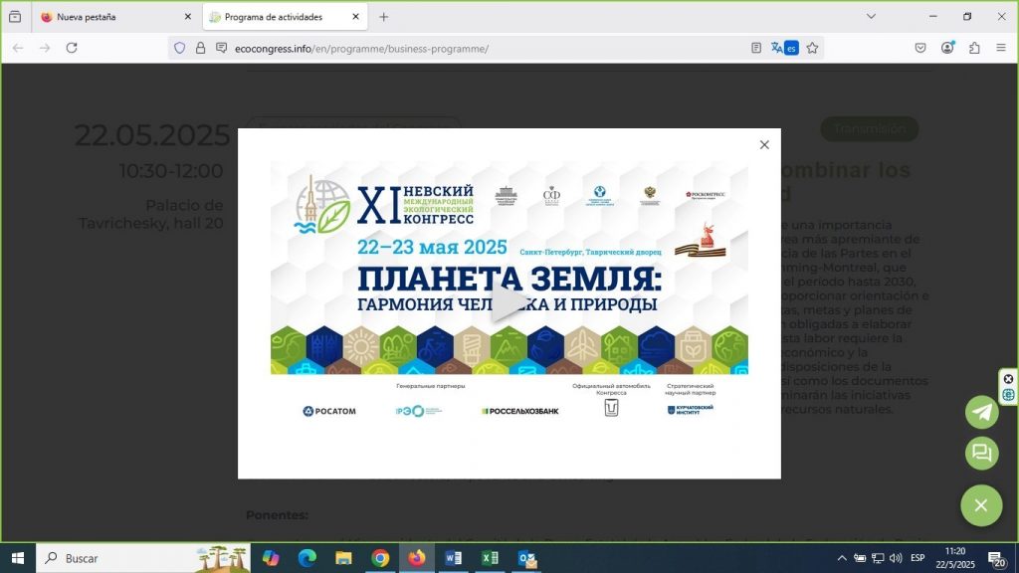The width and height of the screenshot is (1019, 573).
Task: Open the Firefox account menu
Action: point(947,48)
